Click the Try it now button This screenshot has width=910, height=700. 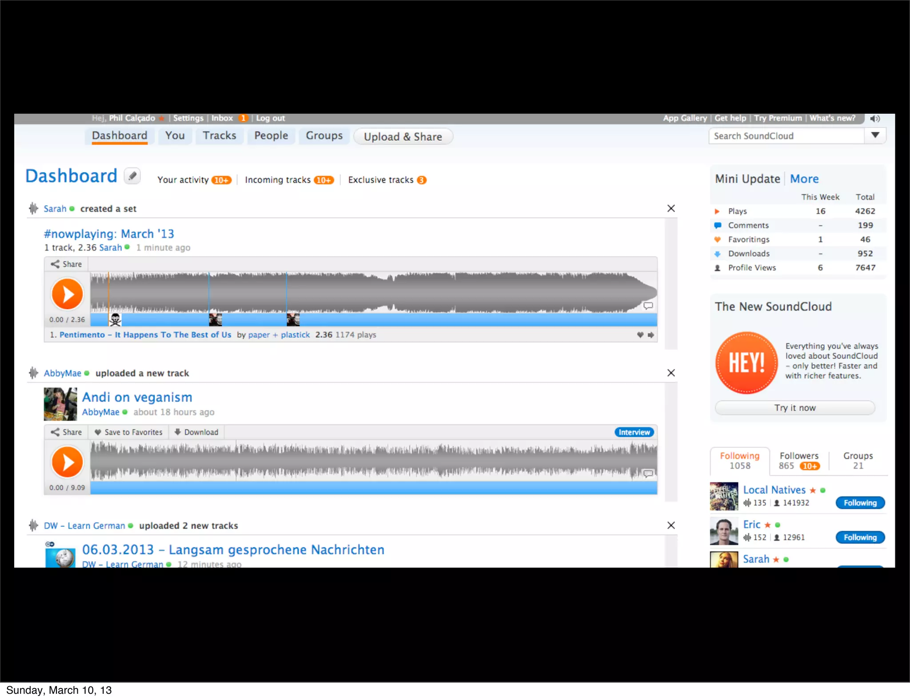pyautogui.click(x=794, y=408)
